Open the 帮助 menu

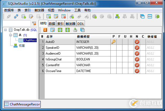tap(88, 10)
